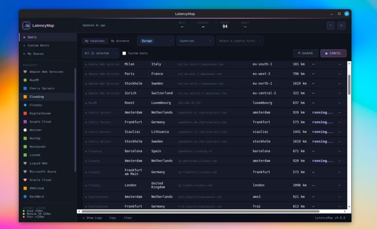Click the eu-central-2 region cell

[264, 93]
